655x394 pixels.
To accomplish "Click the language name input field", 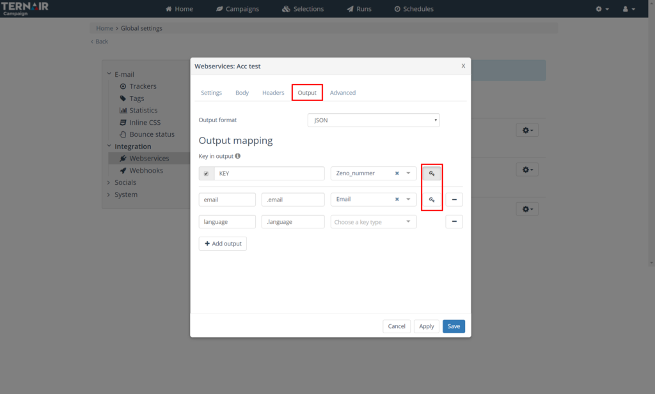I will (x=227, y=222).
